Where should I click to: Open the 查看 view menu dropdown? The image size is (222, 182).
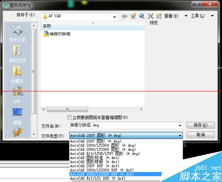tap(186, 16)
